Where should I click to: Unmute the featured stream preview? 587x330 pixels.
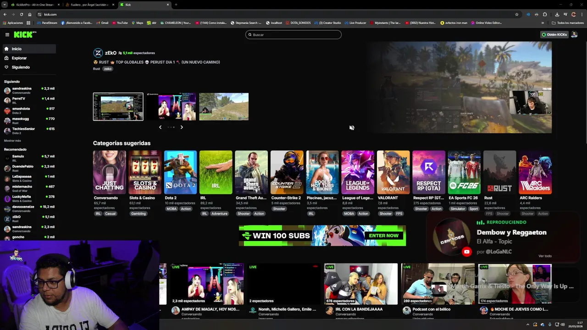click(352, 128)
